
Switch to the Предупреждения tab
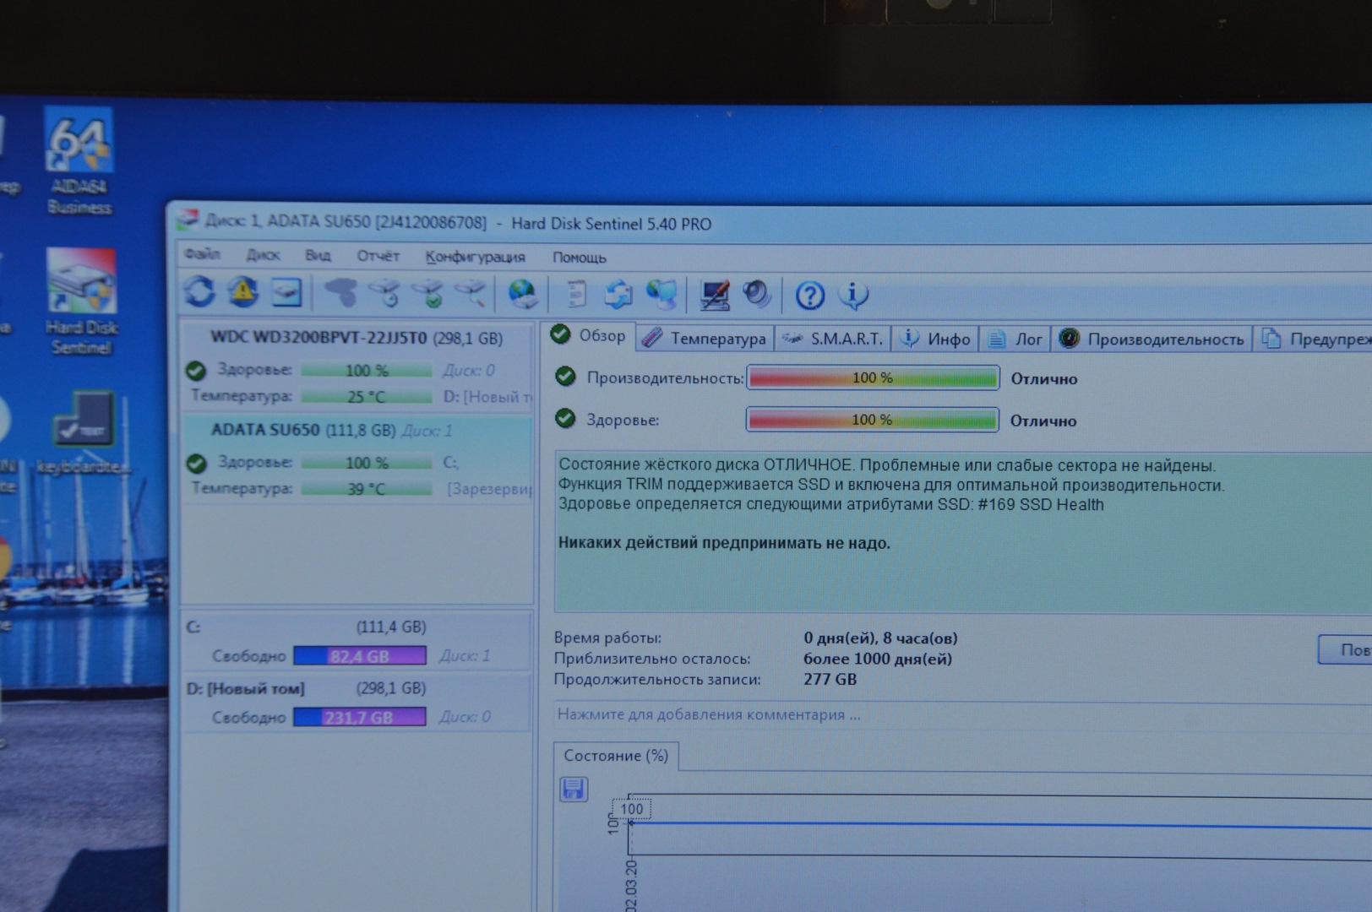1314,339
